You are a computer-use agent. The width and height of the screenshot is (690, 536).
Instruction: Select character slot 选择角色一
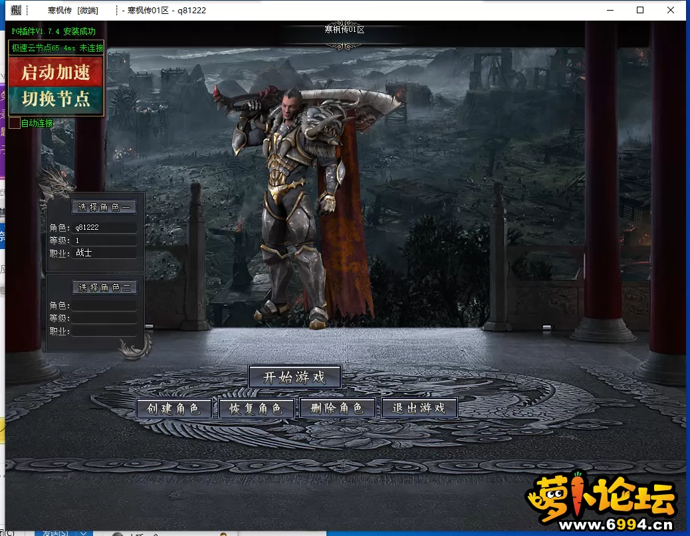[x=104, y=207]
